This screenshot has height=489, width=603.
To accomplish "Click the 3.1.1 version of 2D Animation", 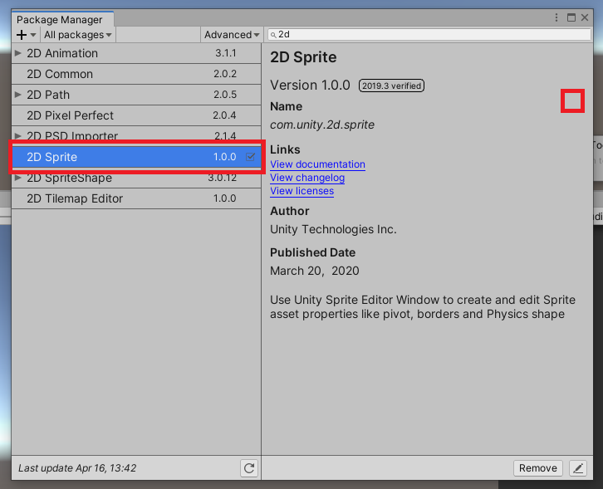I will coord(226,53).
